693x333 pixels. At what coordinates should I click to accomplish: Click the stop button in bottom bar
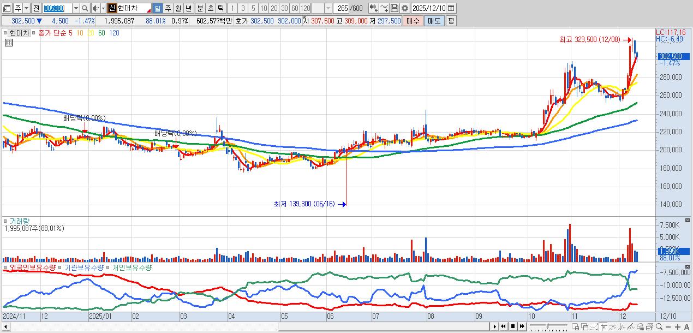513,326
